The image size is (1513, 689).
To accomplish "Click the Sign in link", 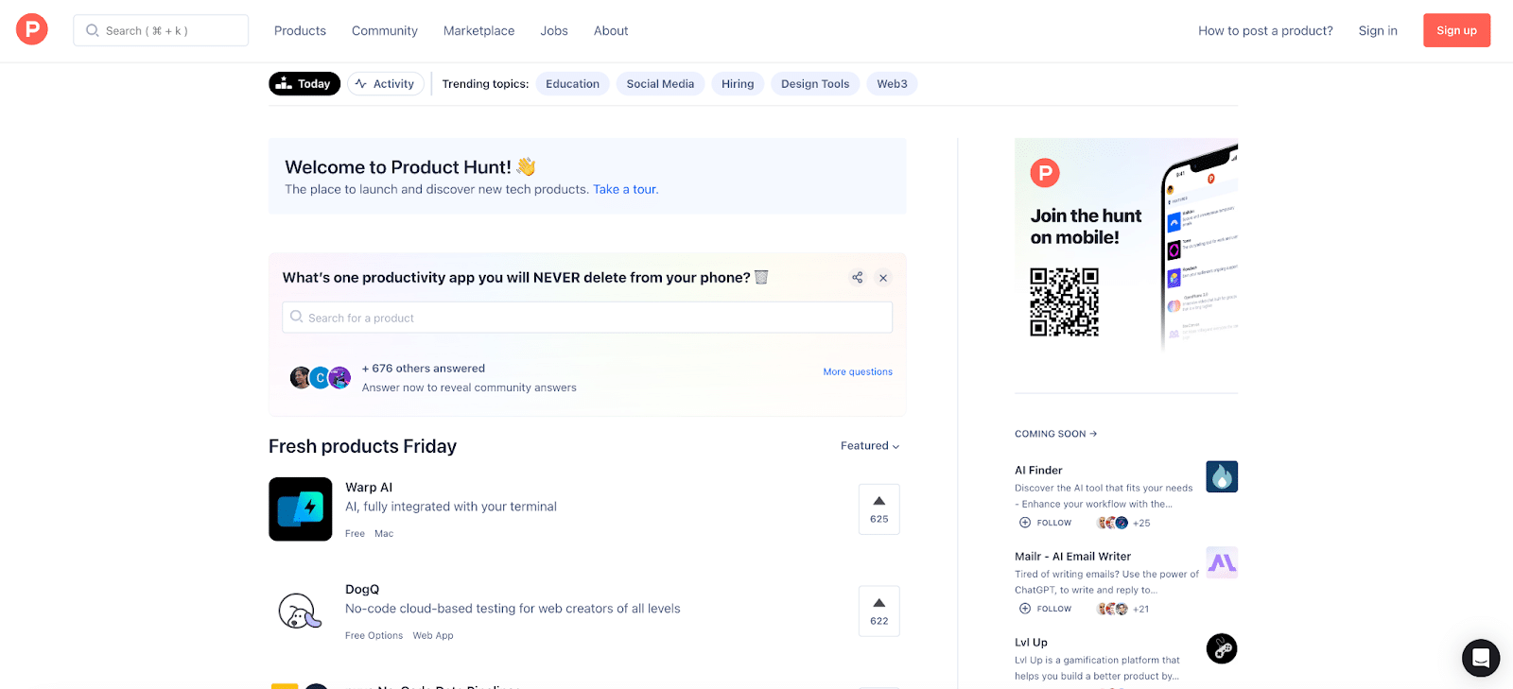I will (1378, 30).
